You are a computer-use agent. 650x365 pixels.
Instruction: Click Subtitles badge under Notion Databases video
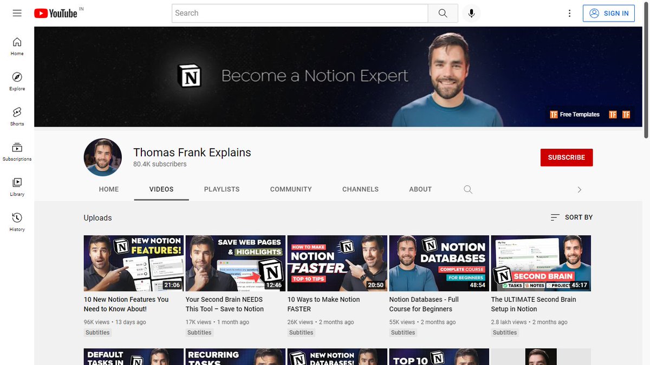[x=403, y=333]
